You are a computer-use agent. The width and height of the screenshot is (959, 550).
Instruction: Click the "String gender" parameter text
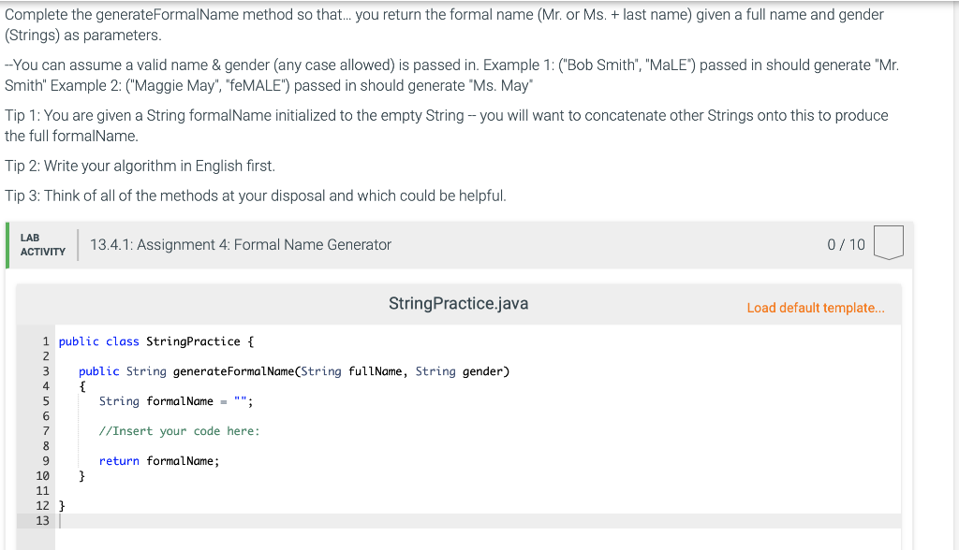[463, 370]
